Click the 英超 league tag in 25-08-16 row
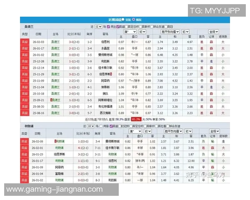The image size is (250, 200). (25, 113)
